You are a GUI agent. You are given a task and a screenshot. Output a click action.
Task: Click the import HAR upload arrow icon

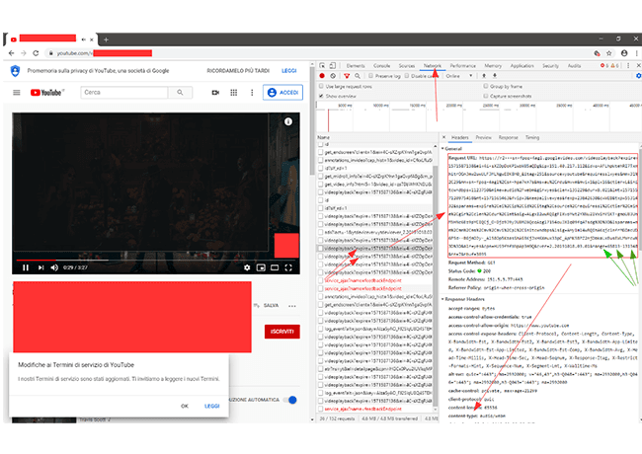pyautogui.click(x=484, y=76)
